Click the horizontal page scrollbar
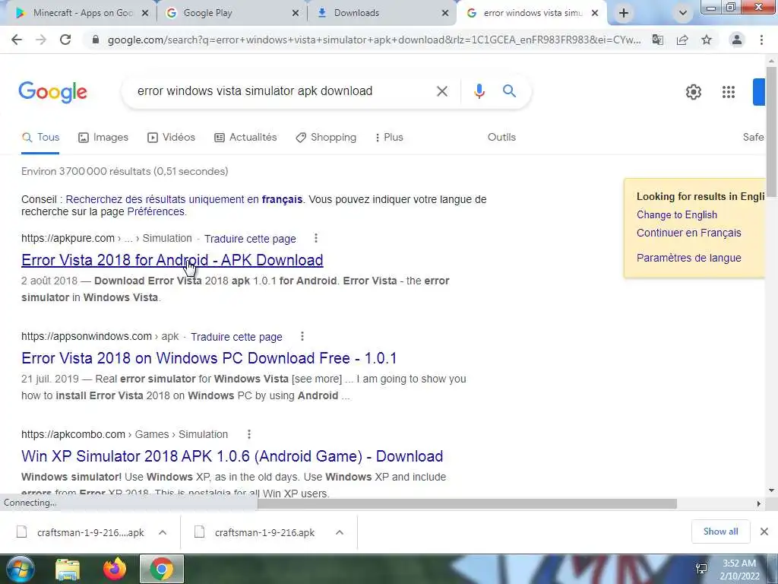778x584 pixels. click(467, 503)
